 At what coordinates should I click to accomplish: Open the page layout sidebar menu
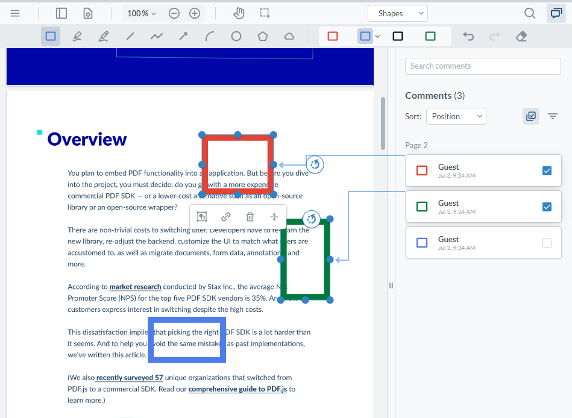coord(61,13)
